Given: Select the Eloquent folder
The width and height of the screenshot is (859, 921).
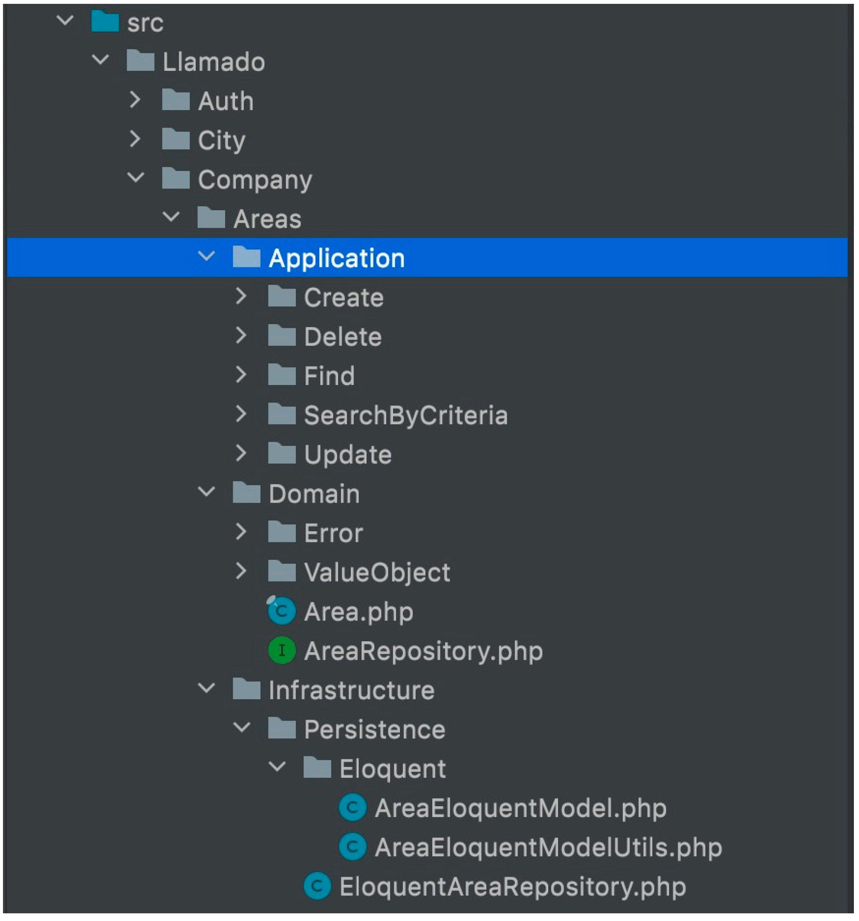Looking at the screenshot, I should (x=392, y=769).
